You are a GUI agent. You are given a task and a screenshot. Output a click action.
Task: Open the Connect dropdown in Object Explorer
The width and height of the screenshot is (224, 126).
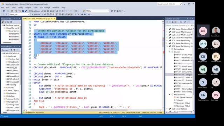6,50
